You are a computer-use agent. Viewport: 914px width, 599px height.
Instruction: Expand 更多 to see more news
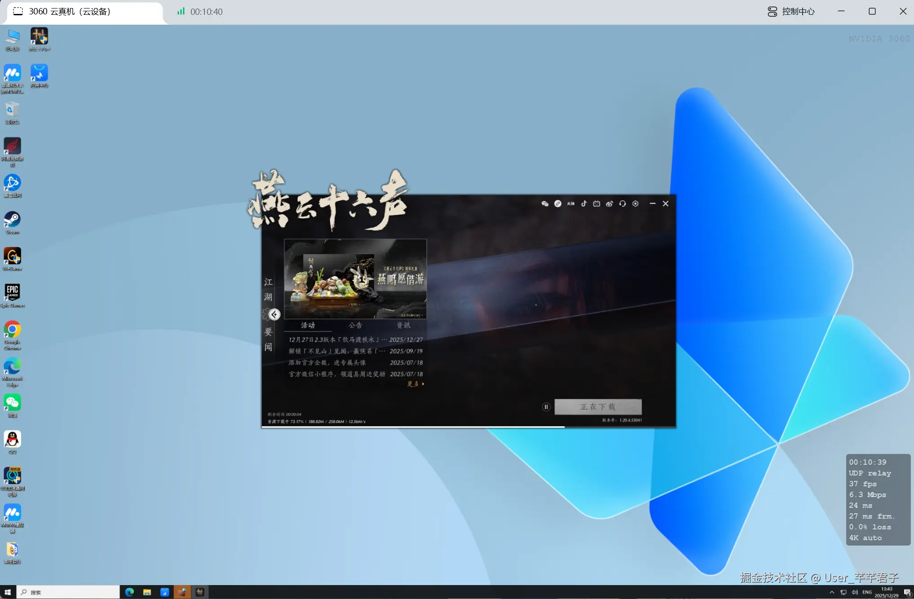coord(416,384)
